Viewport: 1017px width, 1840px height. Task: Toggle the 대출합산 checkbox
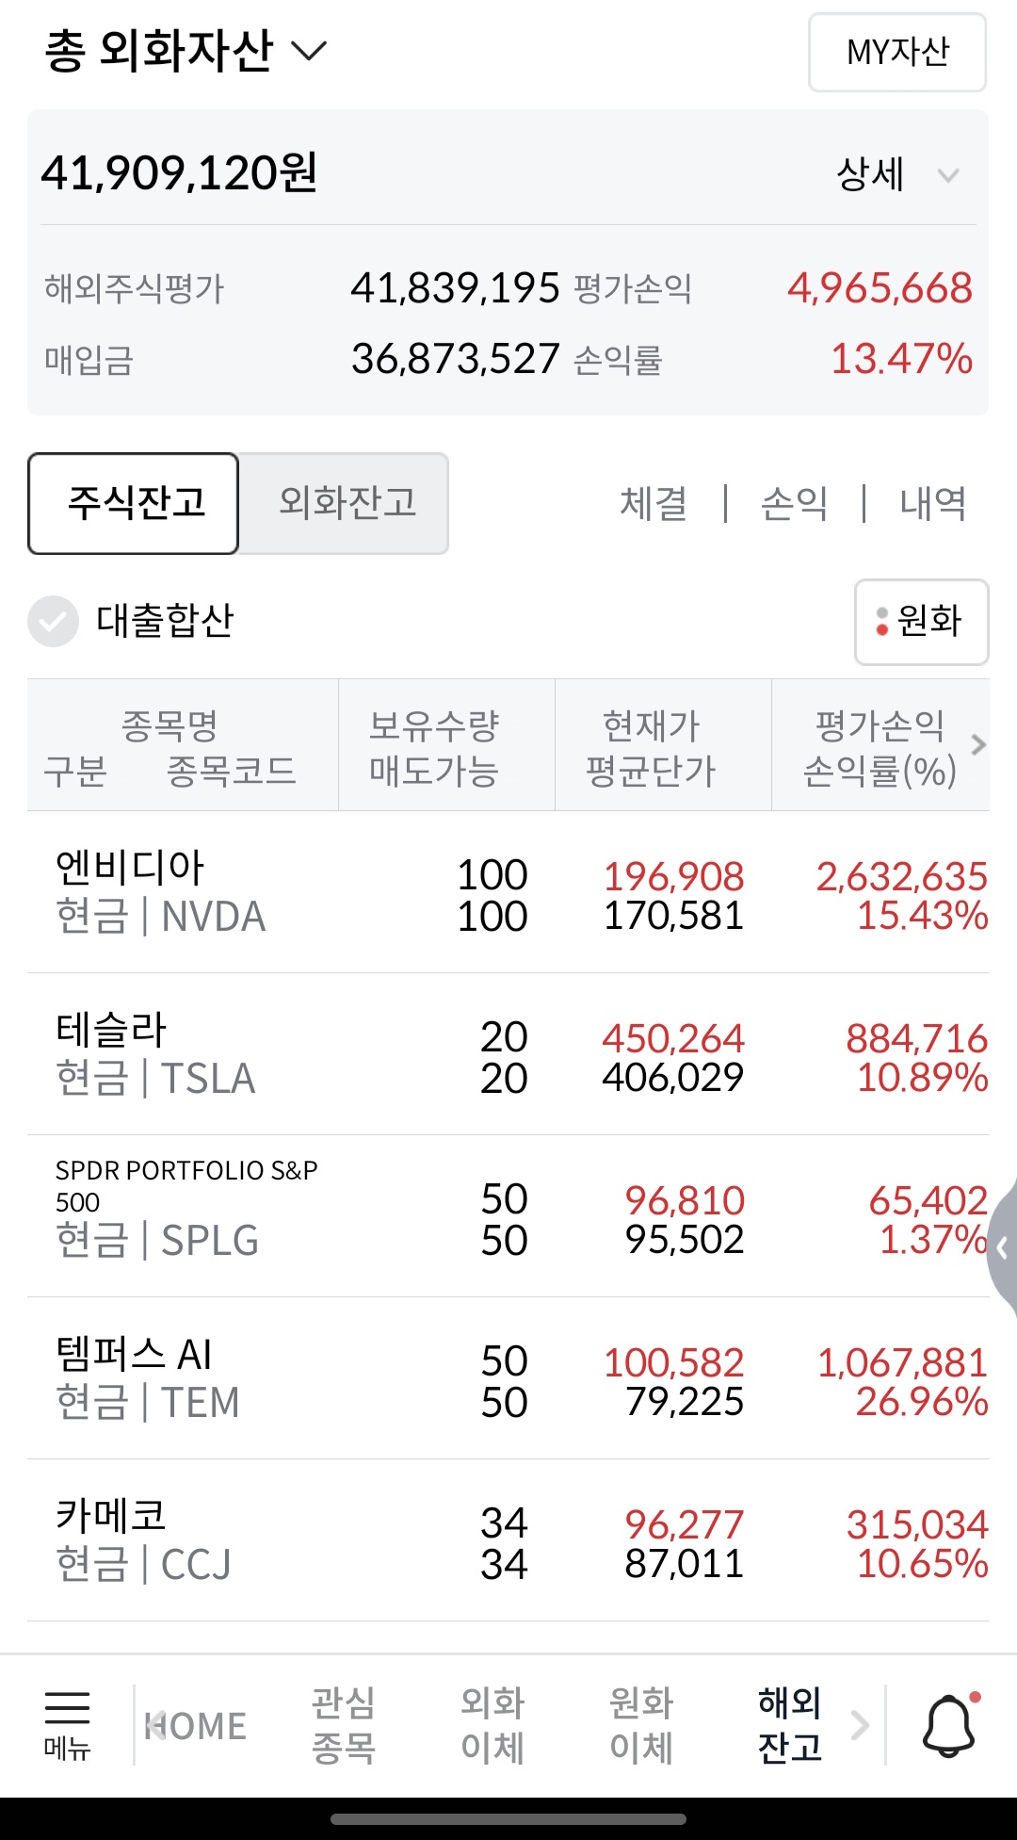pyautogui.click(x=53, y=621)
